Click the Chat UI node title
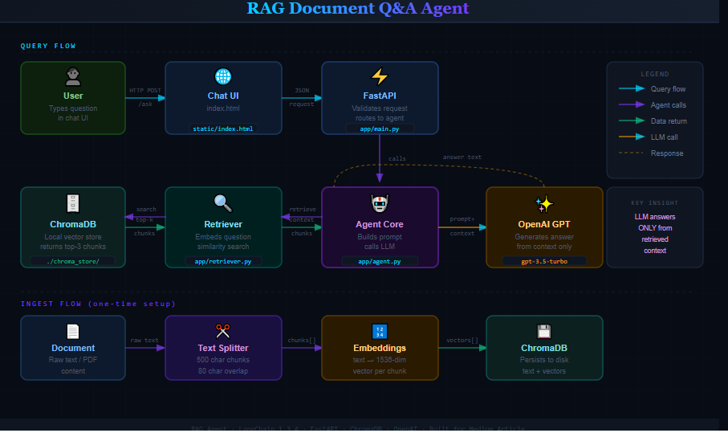 pos(223,96)
